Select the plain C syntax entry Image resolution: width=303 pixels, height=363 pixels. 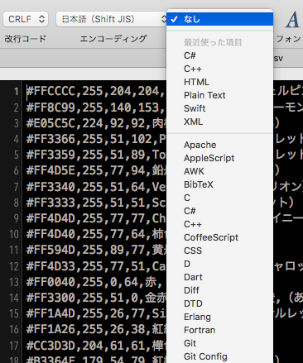(219, 198)
